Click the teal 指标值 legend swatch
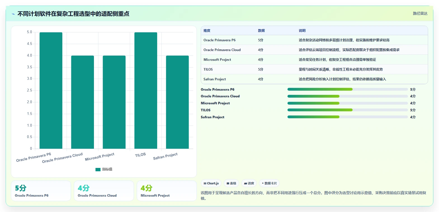Screen dimensions: 439x212 click(98, 169)
